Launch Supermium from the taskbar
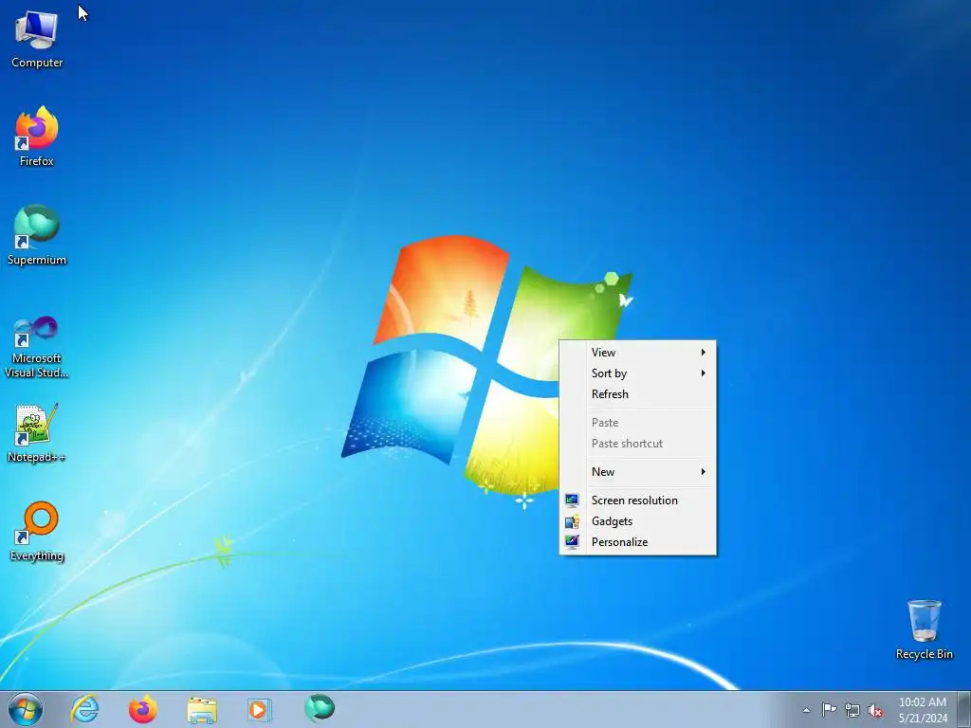This screenshot has height=728, width=971. point(320,708)
